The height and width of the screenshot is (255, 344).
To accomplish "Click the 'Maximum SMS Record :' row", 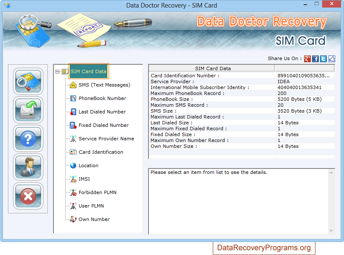I will (242, 105).
